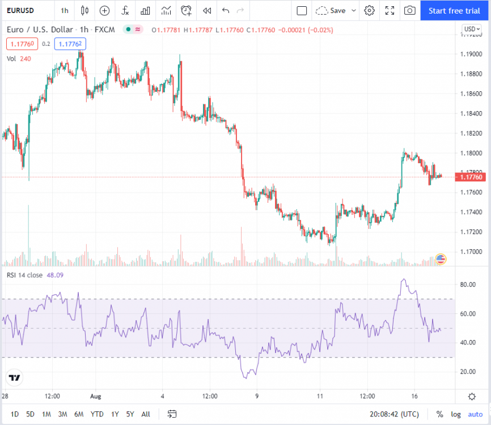Undo the last chart action

pyautogui.click(x=225, y=10)
